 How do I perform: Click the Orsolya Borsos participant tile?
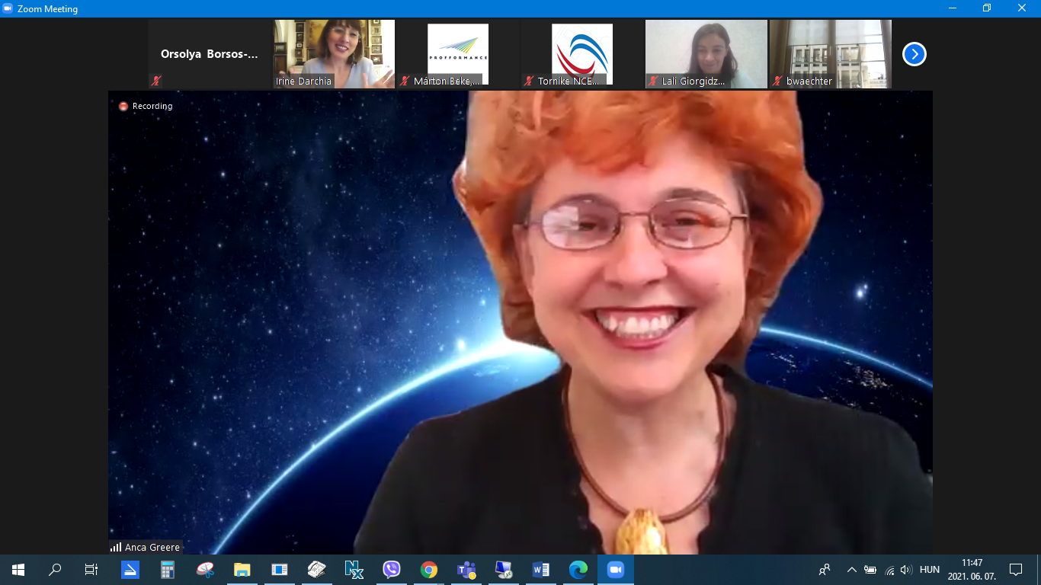click(210, 54)
